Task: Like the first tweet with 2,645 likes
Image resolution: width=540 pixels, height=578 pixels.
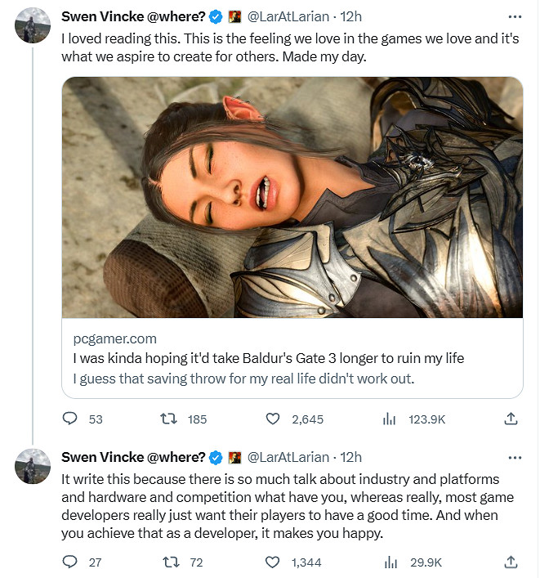Action: pyautogui.click(x=274, y=419)
